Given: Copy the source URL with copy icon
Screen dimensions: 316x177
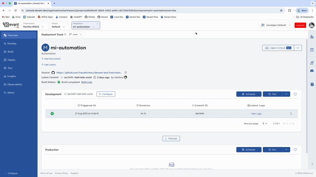Looking at the screenshot, I should pyautogui.click(x=126, y=73).
